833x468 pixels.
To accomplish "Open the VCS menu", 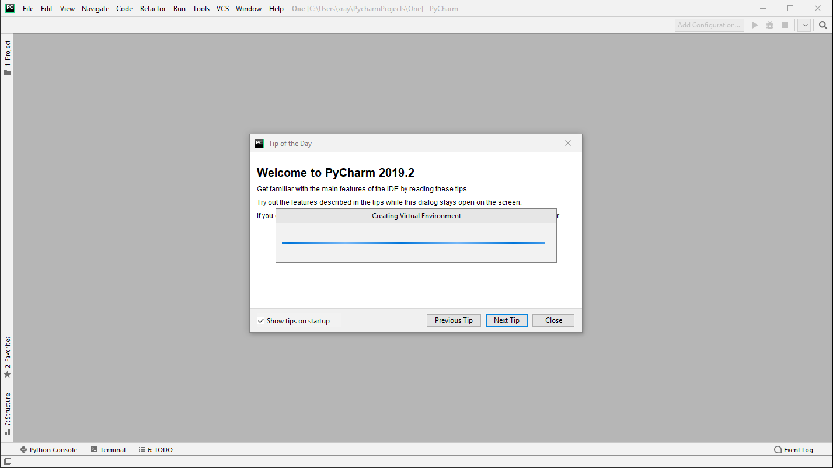I will pyautogui.click(x=222, y=9).
